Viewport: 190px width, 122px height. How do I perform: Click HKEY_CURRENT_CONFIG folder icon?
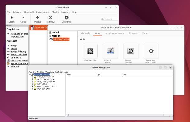(35, 87)
